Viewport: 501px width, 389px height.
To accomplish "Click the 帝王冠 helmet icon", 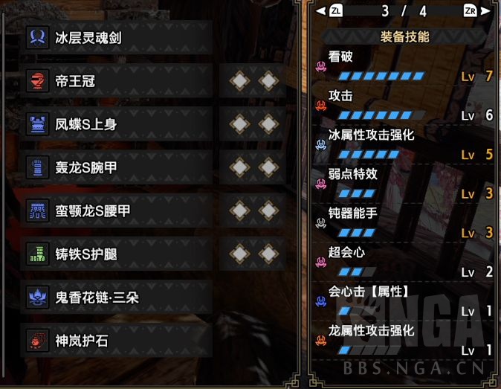I will pyautogui.click(x=38, y=80).
